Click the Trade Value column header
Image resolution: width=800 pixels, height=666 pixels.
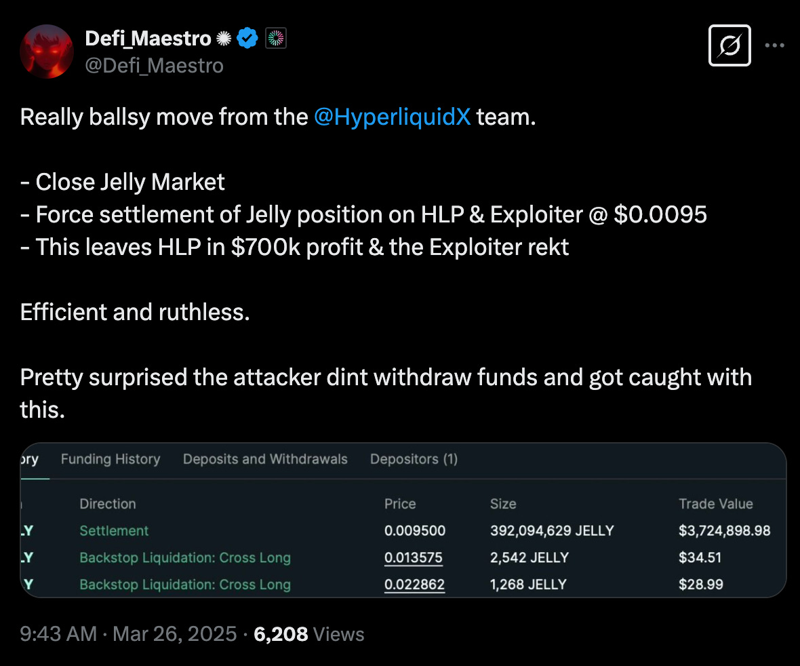tap(715, 504)
